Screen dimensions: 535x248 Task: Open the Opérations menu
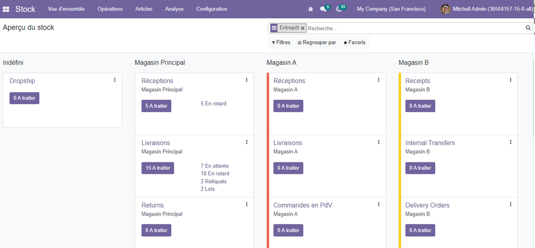point(110,9)
